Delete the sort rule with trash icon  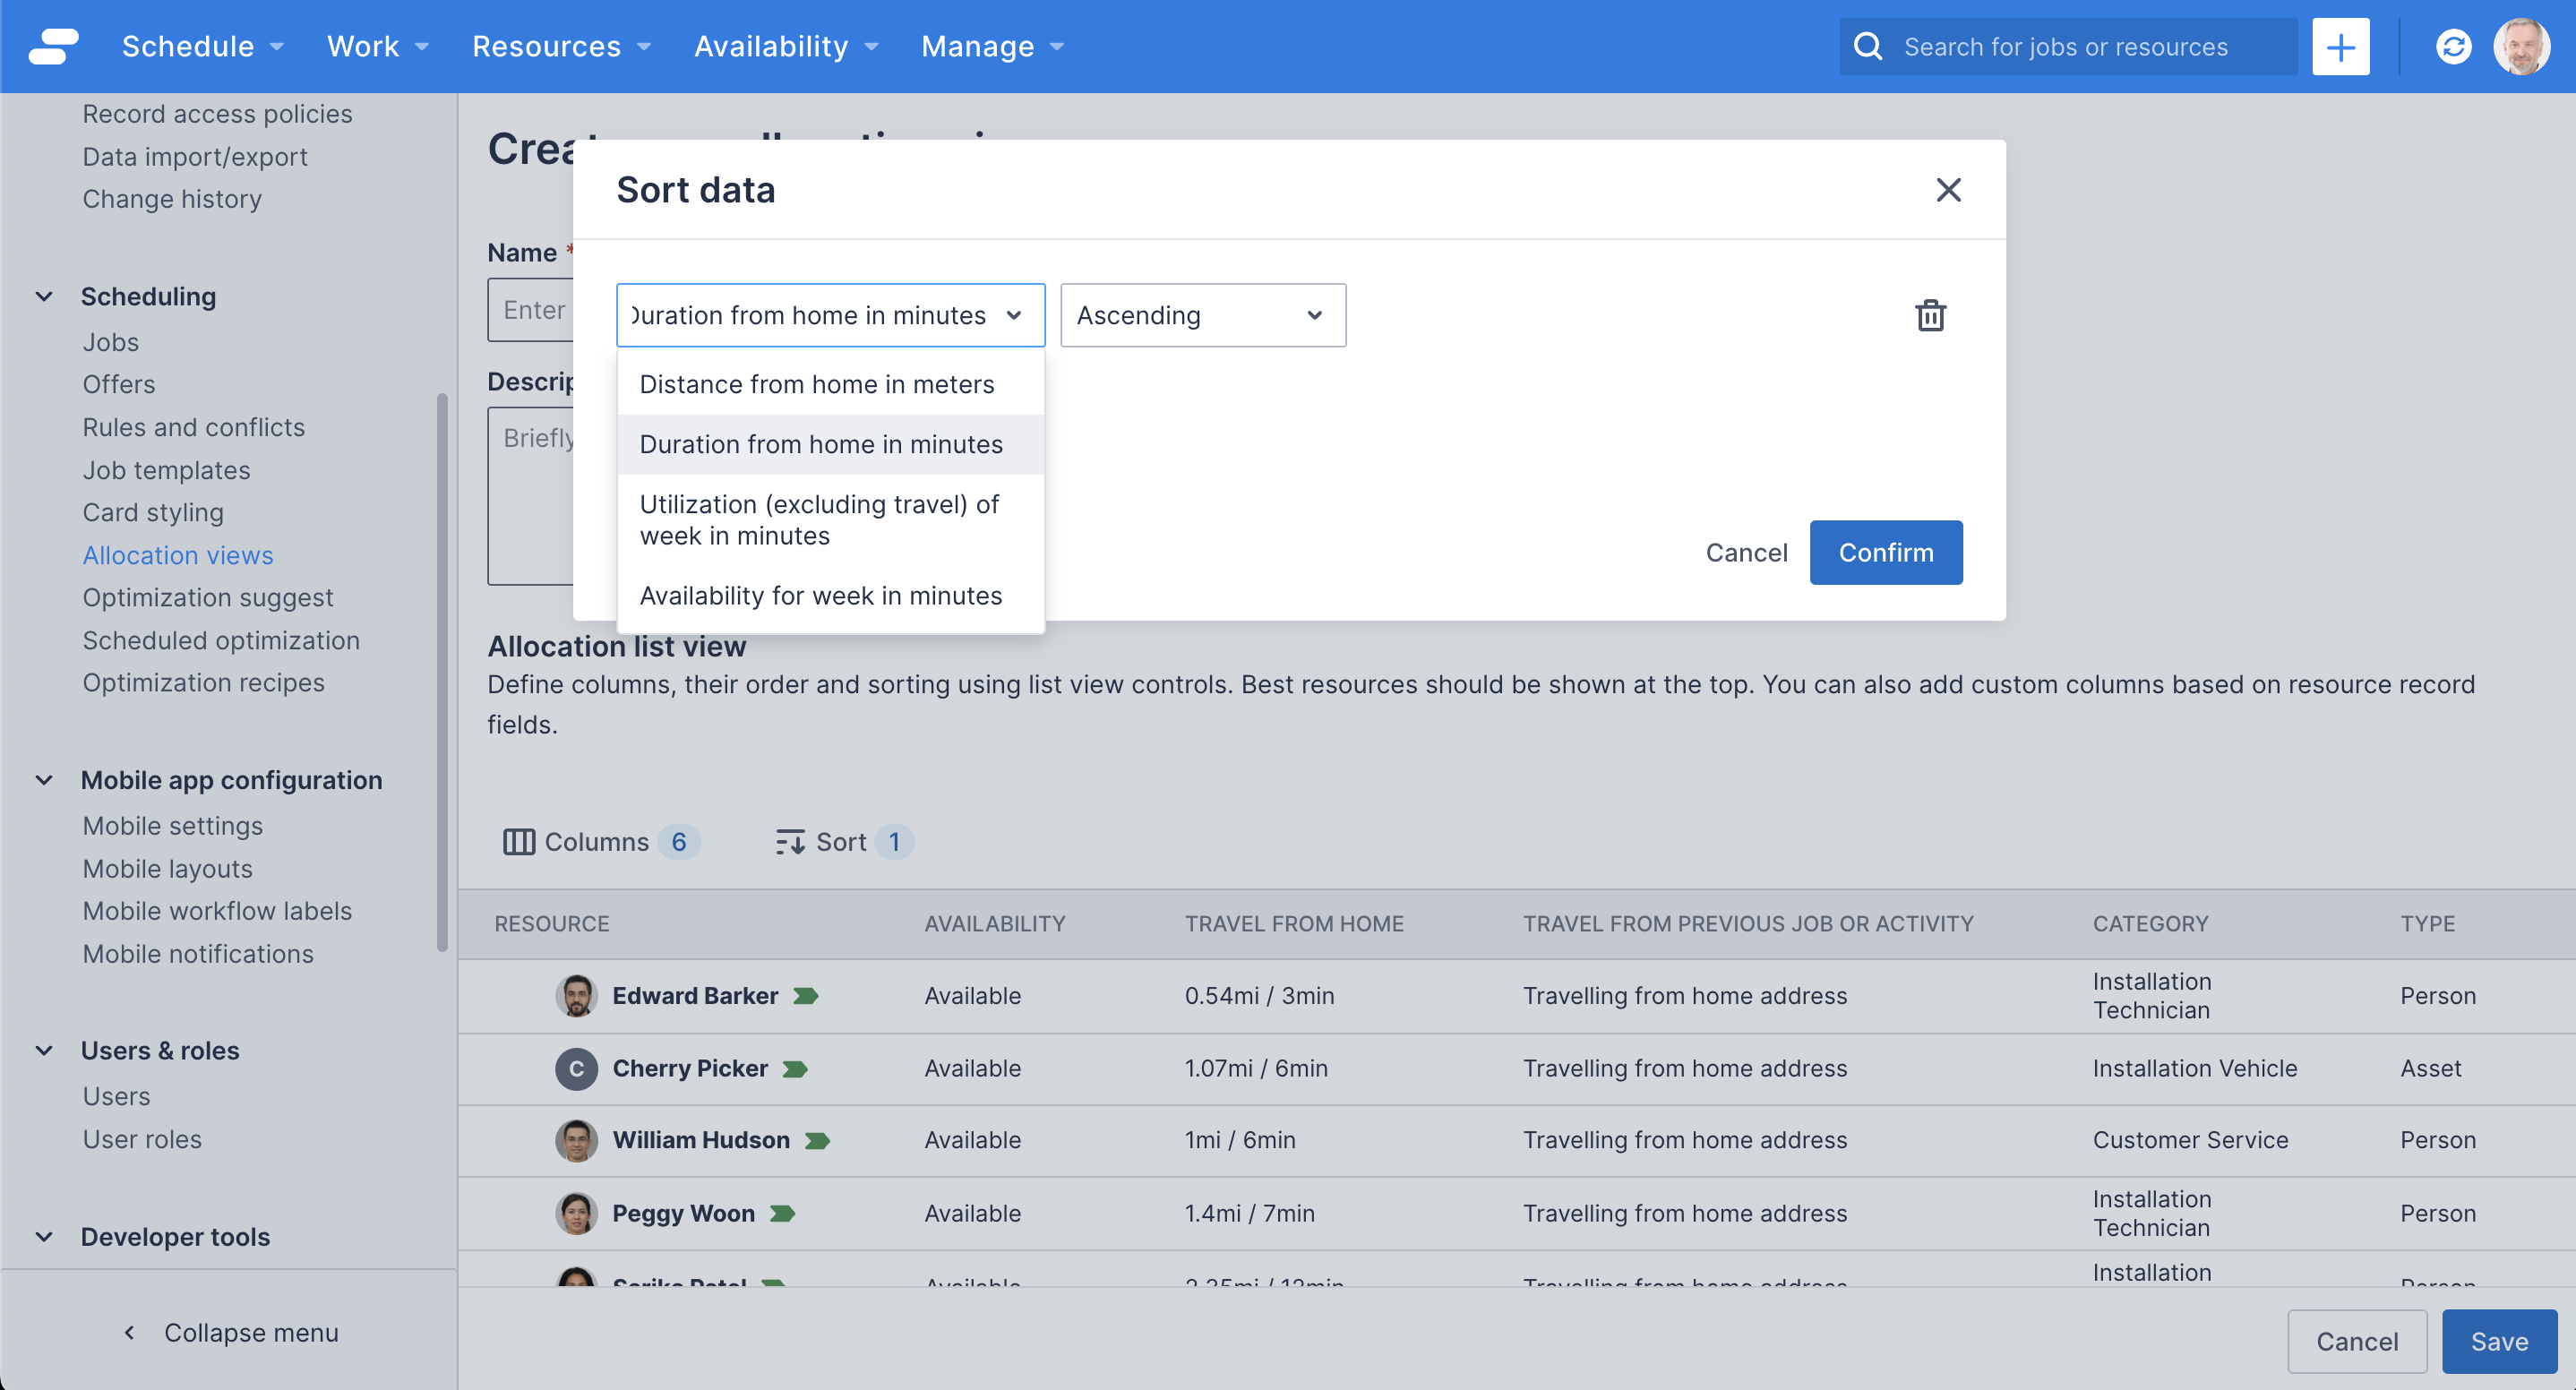pos(1930,315)
